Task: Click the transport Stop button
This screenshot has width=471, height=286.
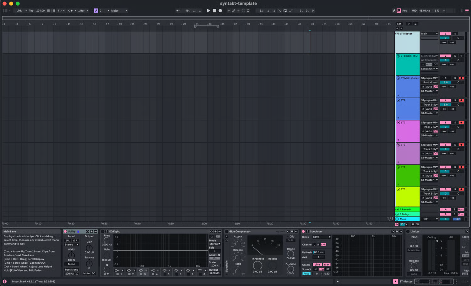Action: (214, 11)
